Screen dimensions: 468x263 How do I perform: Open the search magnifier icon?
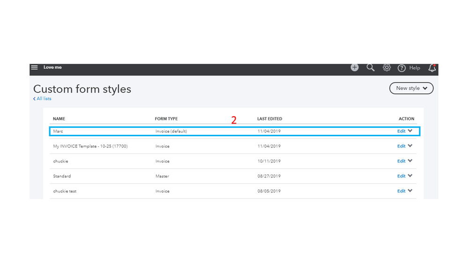click(x=371, y=67)
